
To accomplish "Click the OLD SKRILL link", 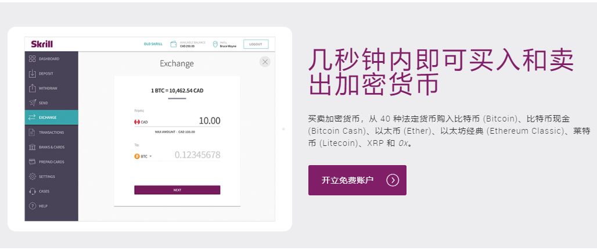I will tap(153, 44).
